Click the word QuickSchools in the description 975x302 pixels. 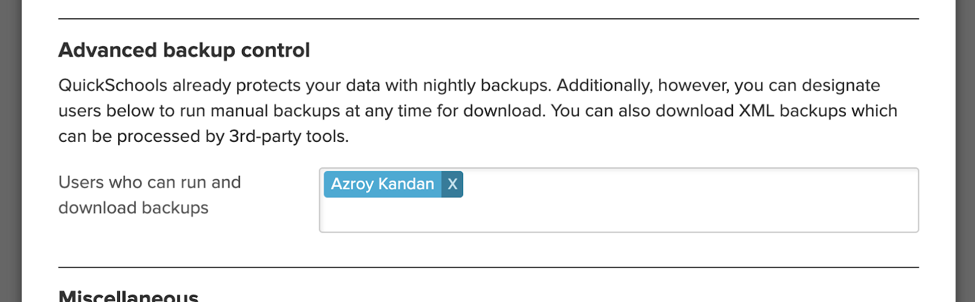click(x=113, y=85)
